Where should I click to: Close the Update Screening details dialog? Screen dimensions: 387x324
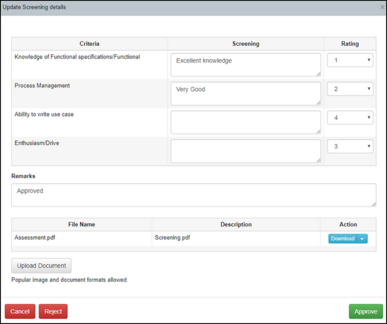(x=382, y=7)
